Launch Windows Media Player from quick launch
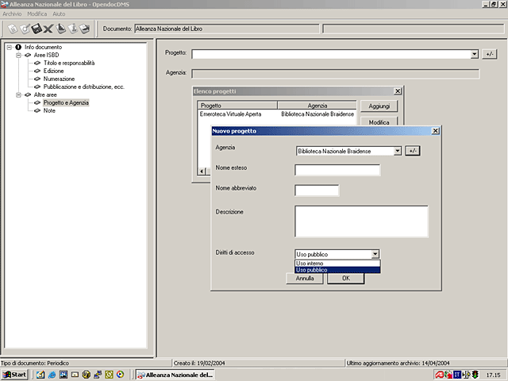 tap(120, 375)
